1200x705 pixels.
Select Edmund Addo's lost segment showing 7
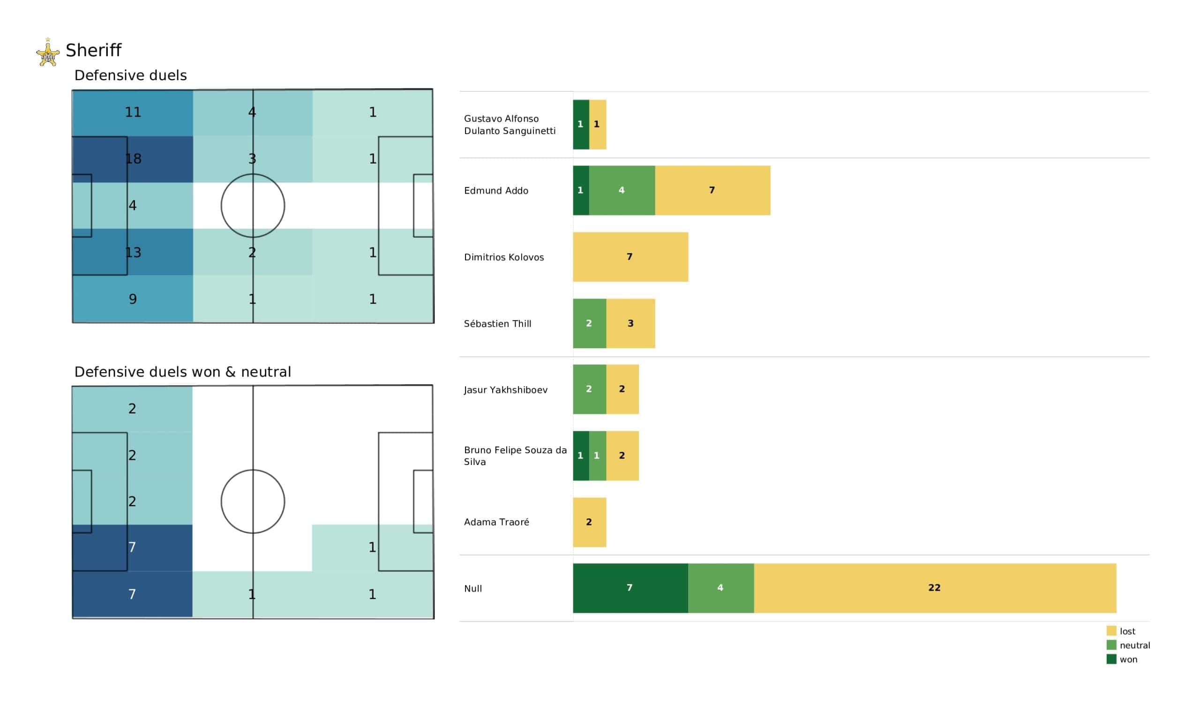coord(712,190)
